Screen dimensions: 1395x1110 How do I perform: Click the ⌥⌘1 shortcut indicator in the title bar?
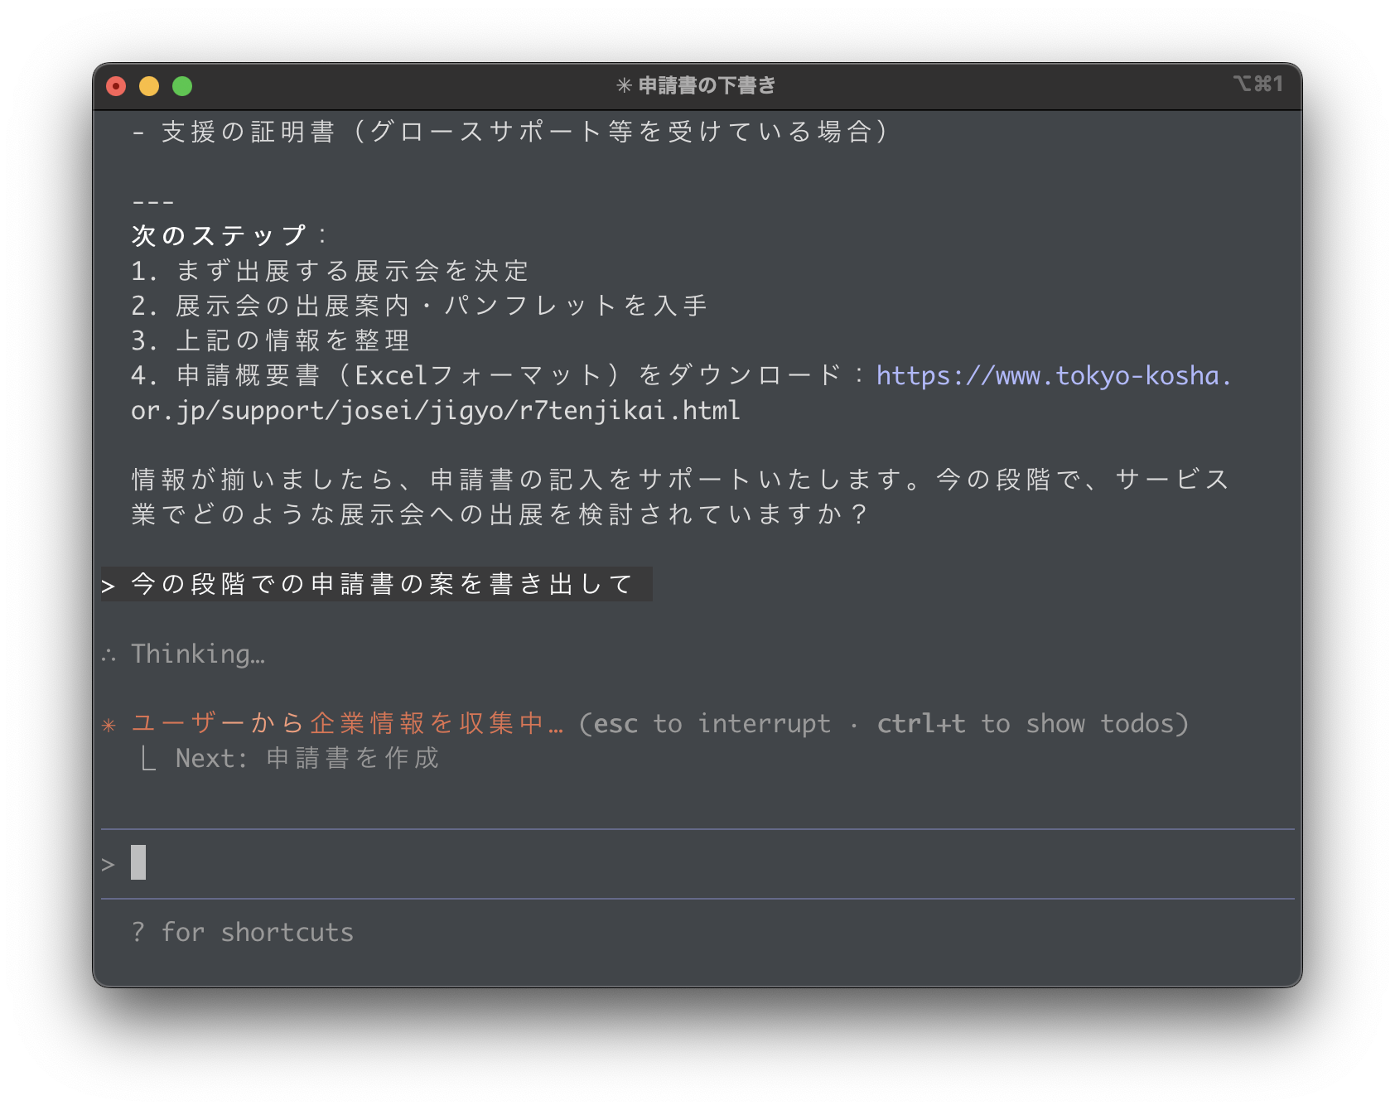[x=1257, y=84]
